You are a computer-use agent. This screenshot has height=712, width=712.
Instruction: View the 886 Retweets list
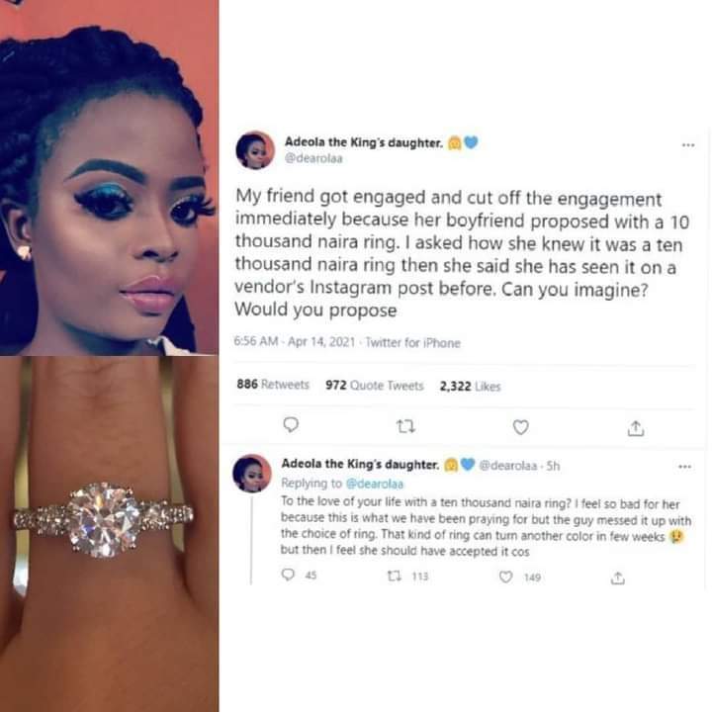point(273,385)
